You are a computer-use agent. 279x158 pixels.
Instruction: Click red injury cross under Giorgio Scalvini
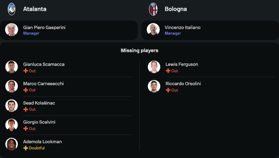26,129
